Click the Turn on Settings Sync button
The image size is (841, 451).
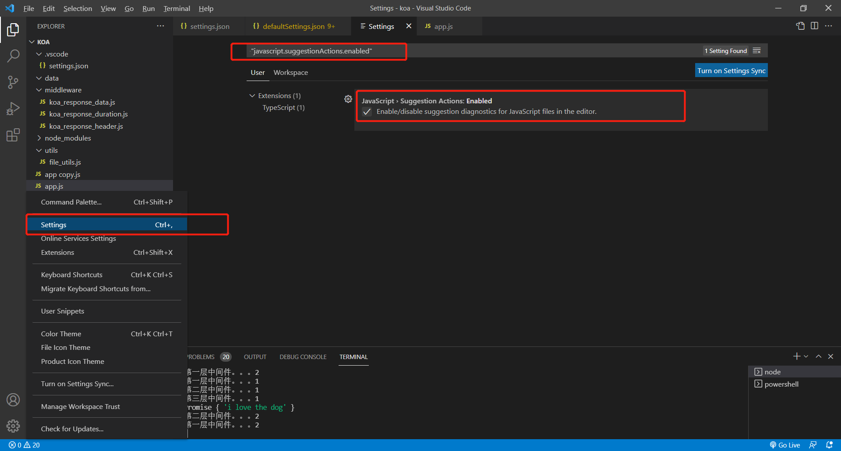tap(731, 70)
